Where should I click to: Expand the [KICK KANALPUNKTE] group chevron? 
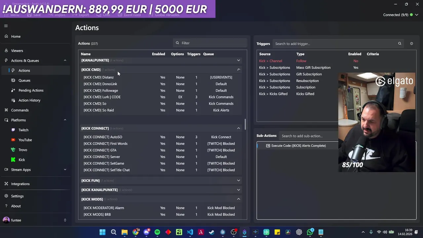(x=239, y=190)
